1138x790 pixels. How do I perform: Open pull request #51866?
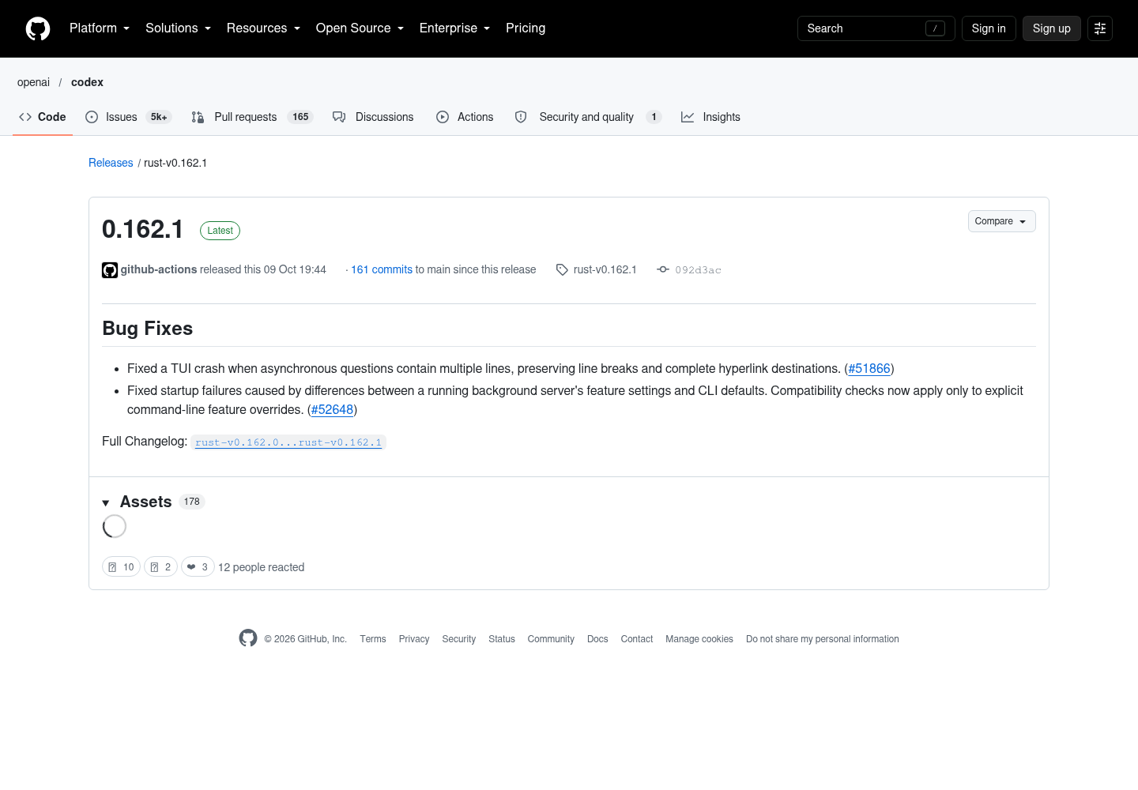[x=869, y=369]
